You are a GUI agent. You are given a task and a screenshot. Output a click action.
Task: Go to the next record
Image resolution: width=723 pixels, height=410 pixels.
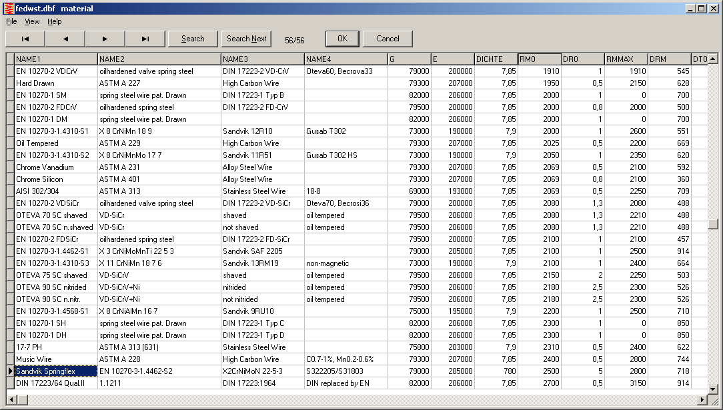[x=105, y=39]
